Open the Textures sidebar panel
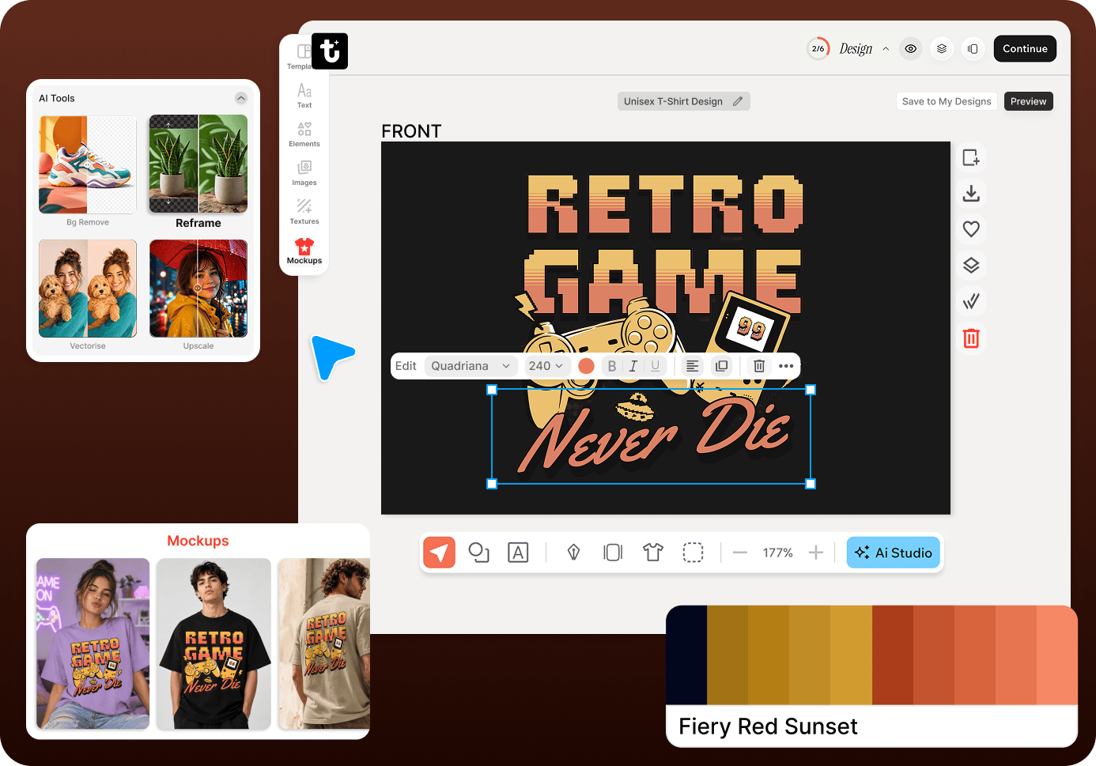This screenshot has width=1096, height=766. (x=304, y=212)
